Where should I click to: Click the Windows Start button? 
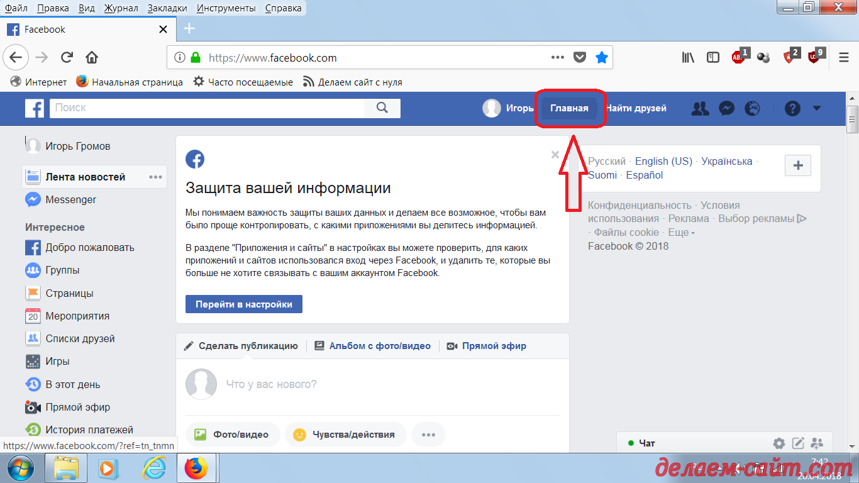coord(22,468)
